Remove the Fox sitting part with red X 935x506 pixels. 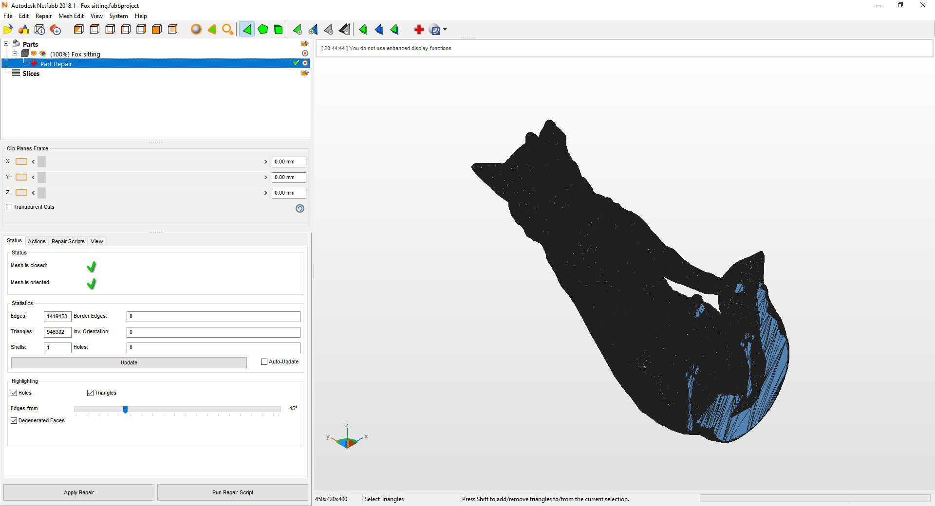(305, 53)
